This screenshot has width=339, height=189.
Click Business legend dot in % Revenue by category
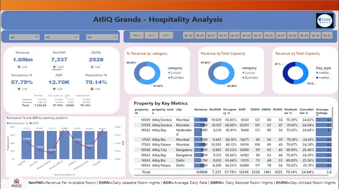click(x=169, y=78)
